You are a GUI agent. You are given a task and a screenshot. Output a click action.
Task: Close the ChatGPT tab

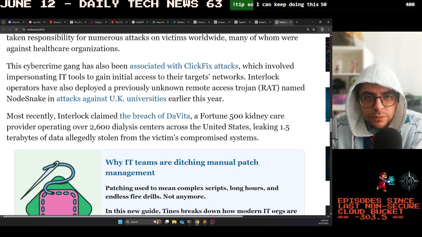coord(147,22)
